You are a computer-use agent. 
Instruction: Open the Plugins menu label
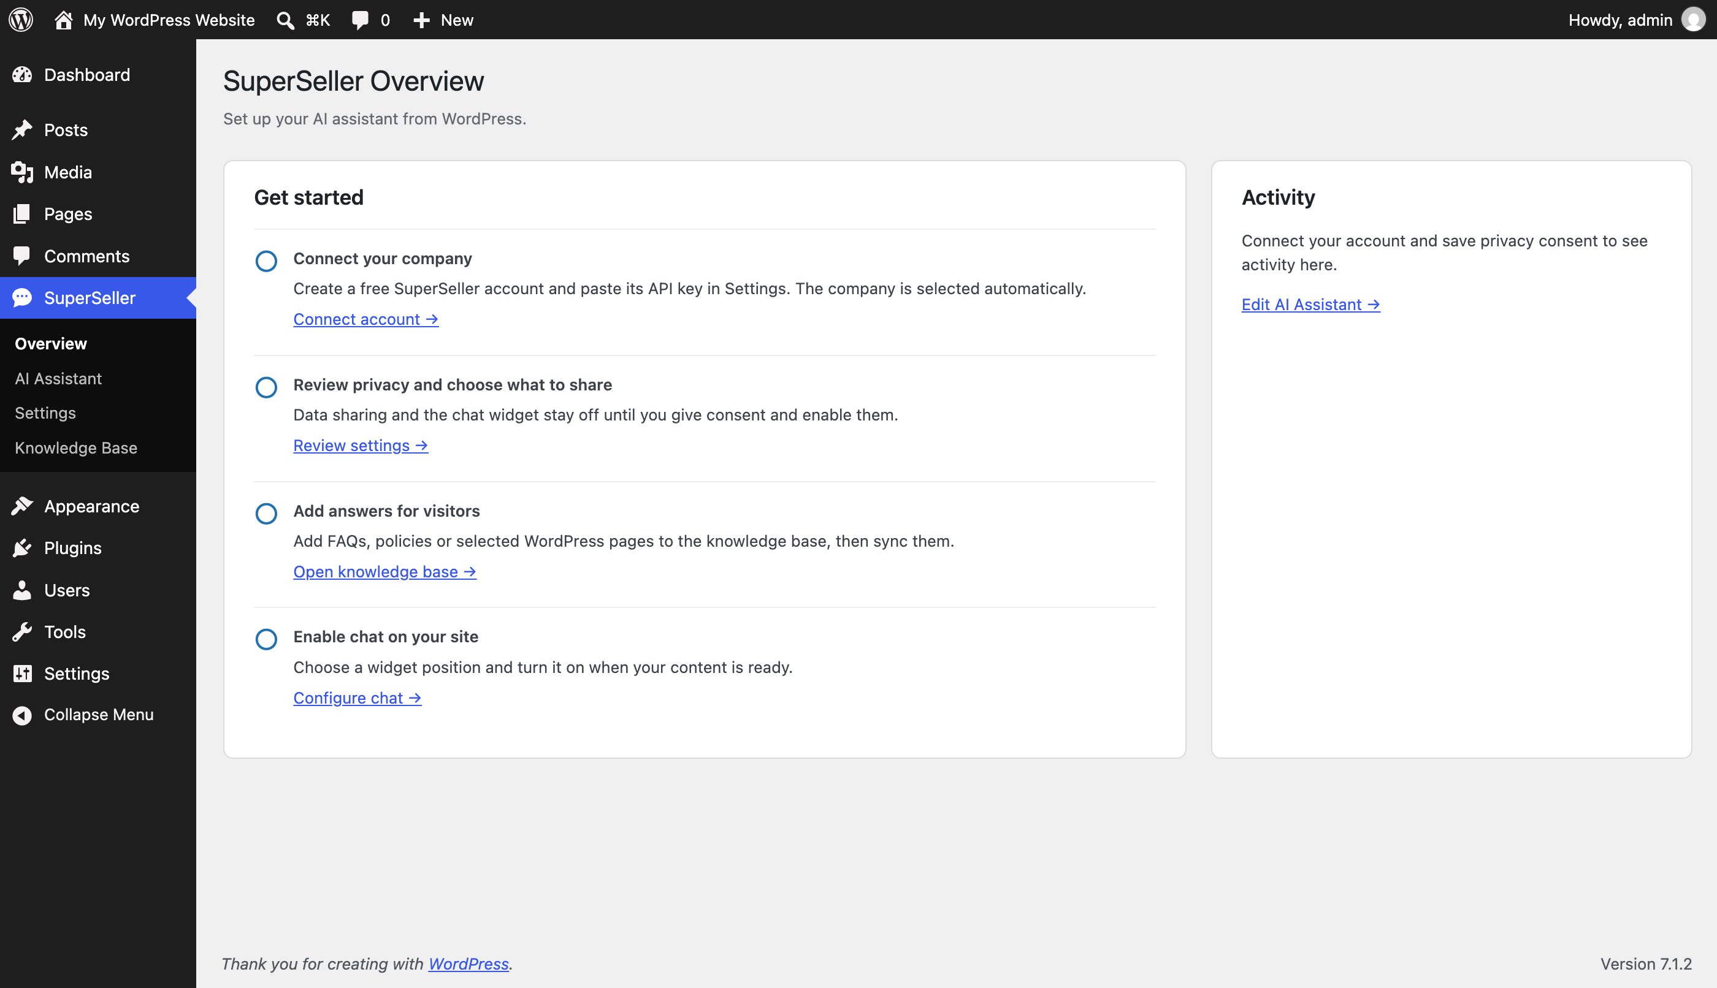(72, 549)
